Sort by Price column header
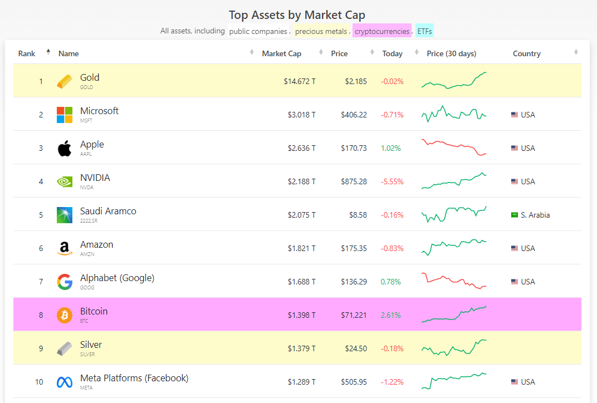This screenshot has width=597, height=403. click(x=339, y=53)
